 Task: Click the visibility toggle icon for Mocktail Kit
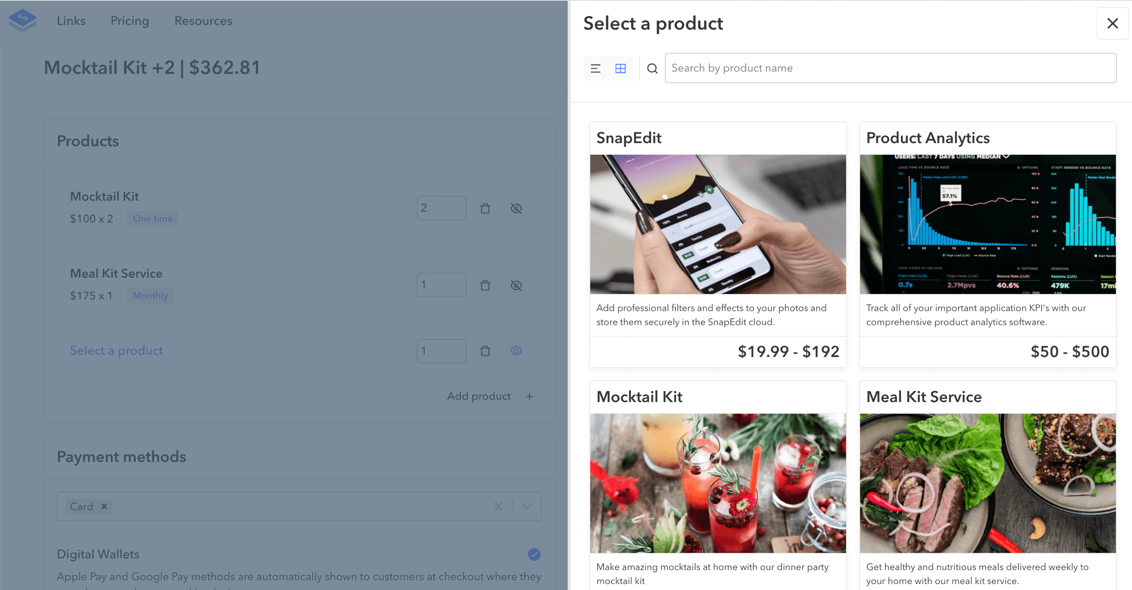coord(516,209)
